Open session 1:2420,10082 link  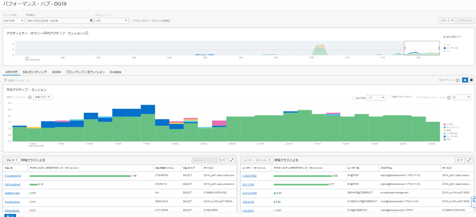pyautogui.click(x=250, y=175)
